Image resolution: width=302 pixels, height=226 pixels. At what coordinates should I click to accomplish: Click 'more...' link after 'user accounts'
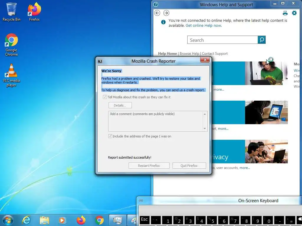click(244, 168)
